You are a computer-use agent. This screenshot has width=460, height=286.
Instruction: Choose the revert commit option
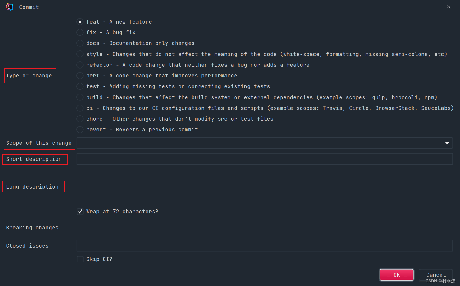point(80,130)
